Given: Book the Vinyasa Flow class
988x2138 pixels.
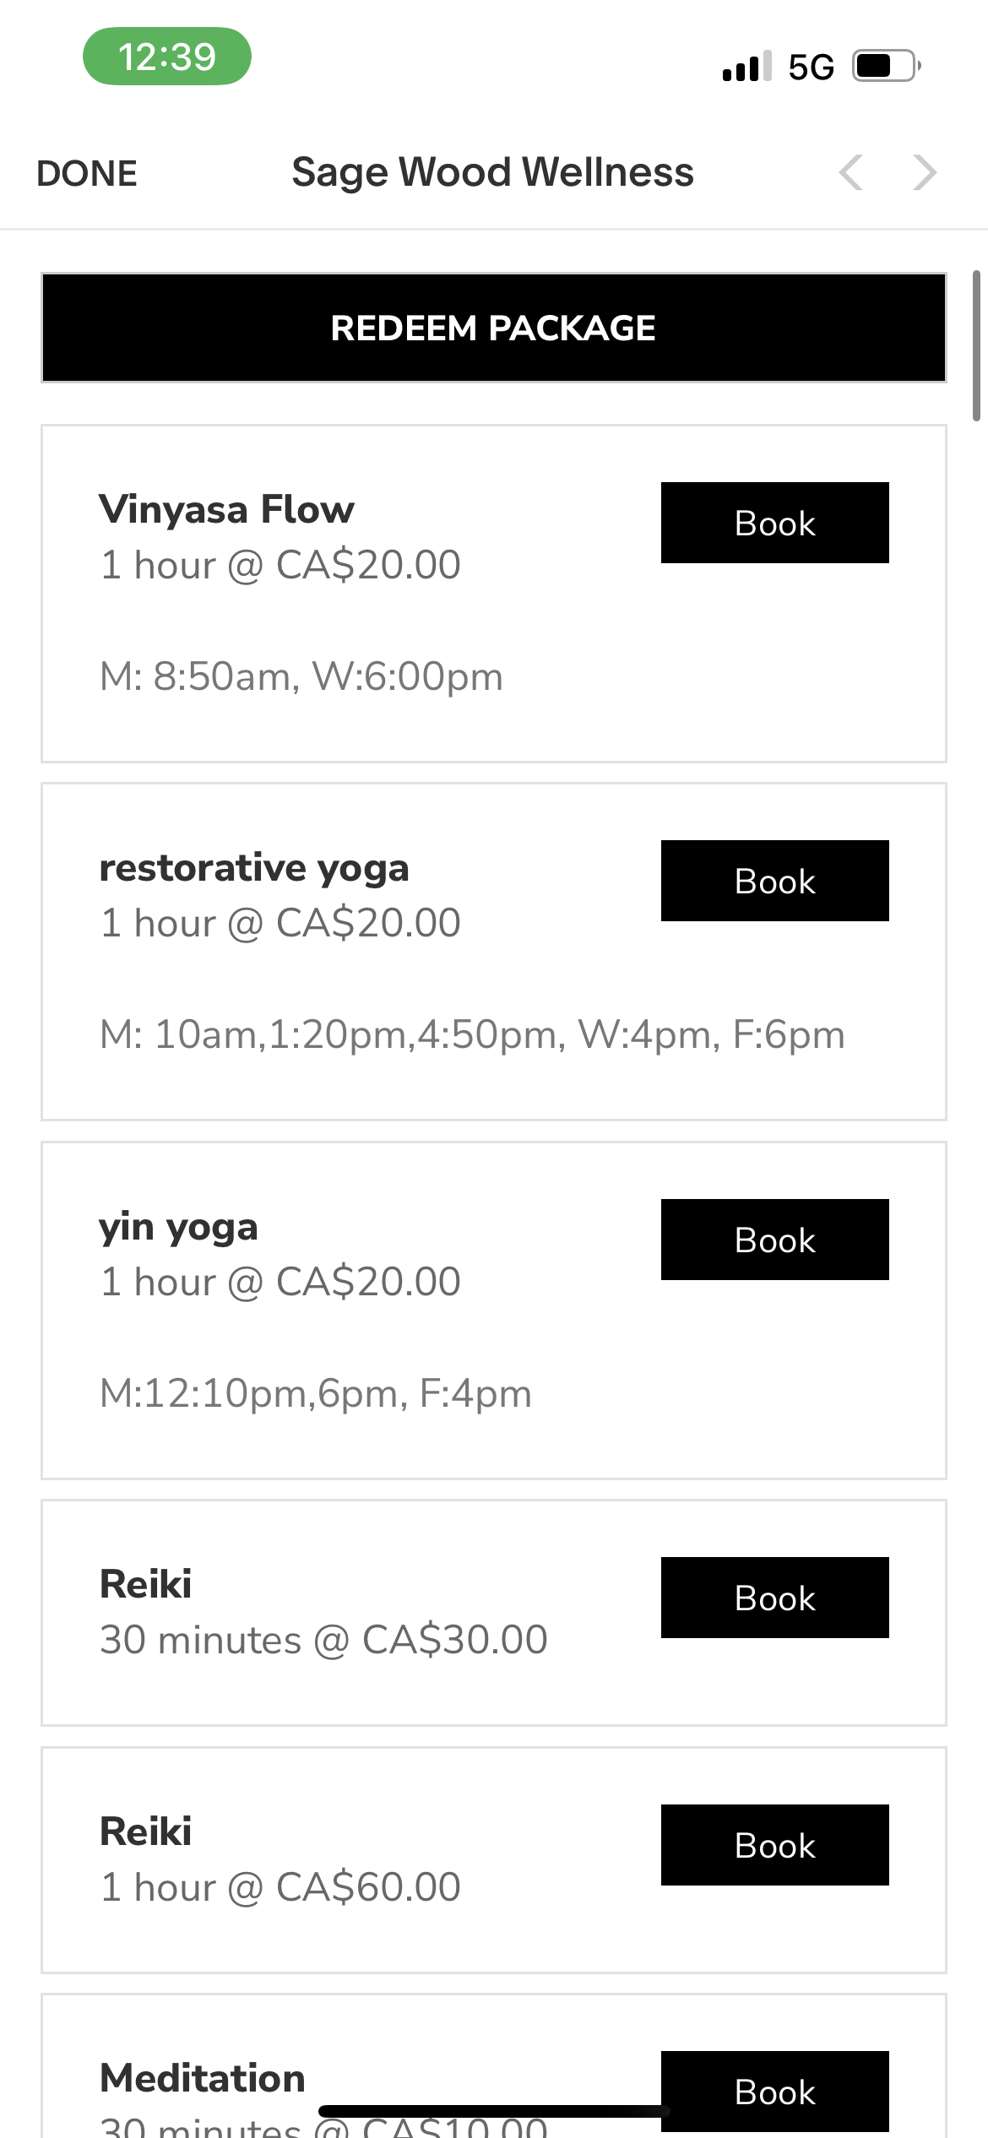Looking at the screenshot, I should (x=775, y=523).
